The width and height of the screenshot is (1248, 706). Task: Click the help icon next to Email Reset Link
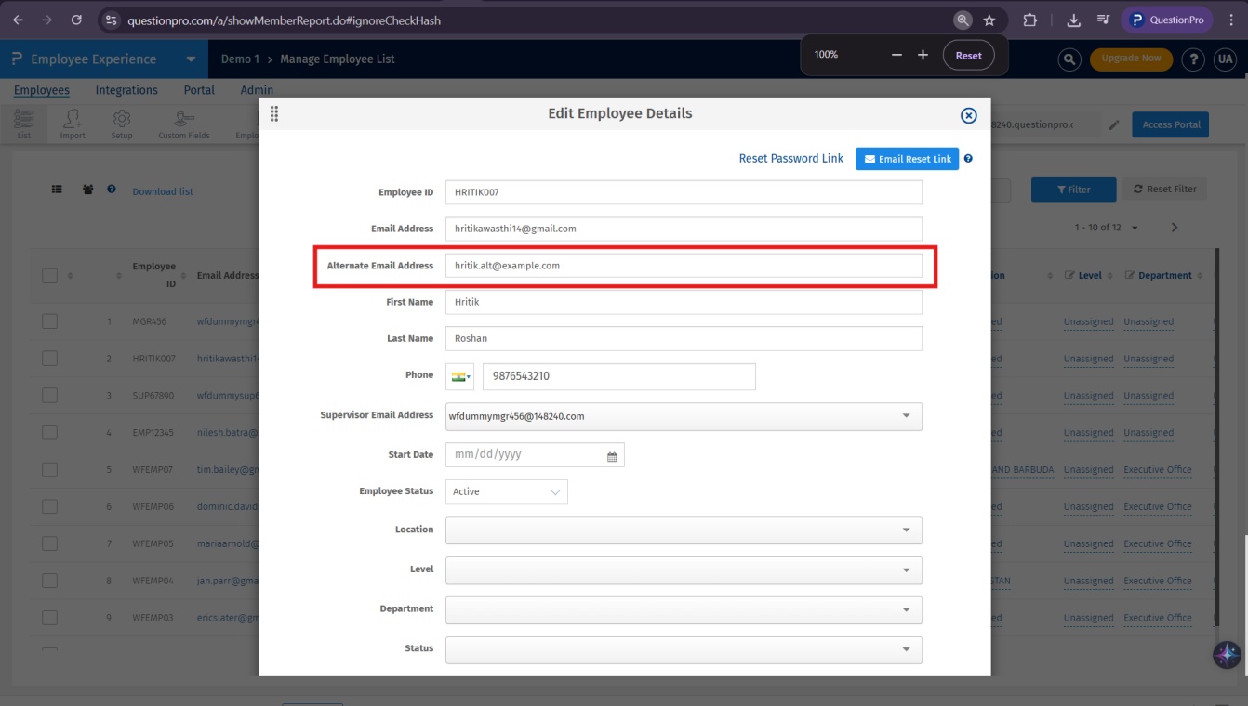tap(968, 158)
